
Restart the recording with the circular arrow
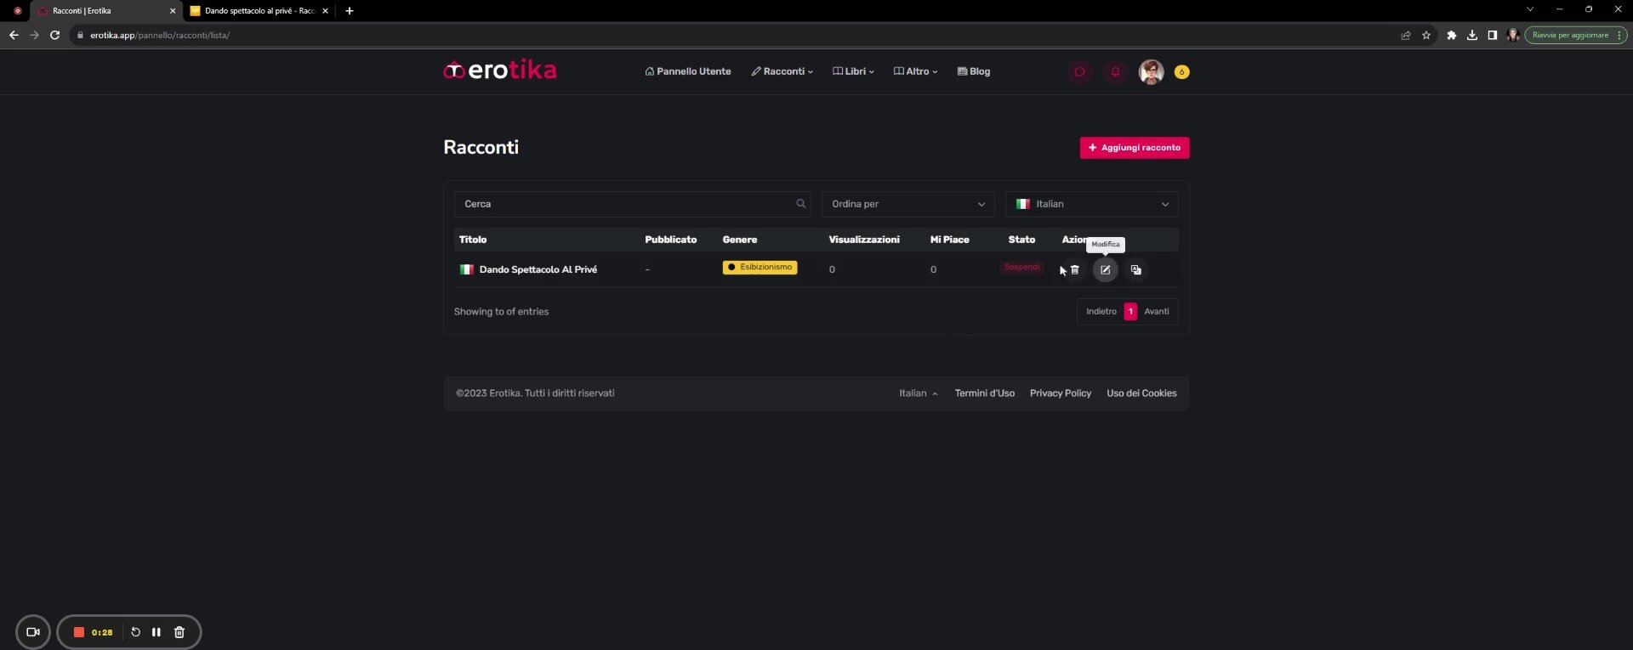tap(135, 632)
